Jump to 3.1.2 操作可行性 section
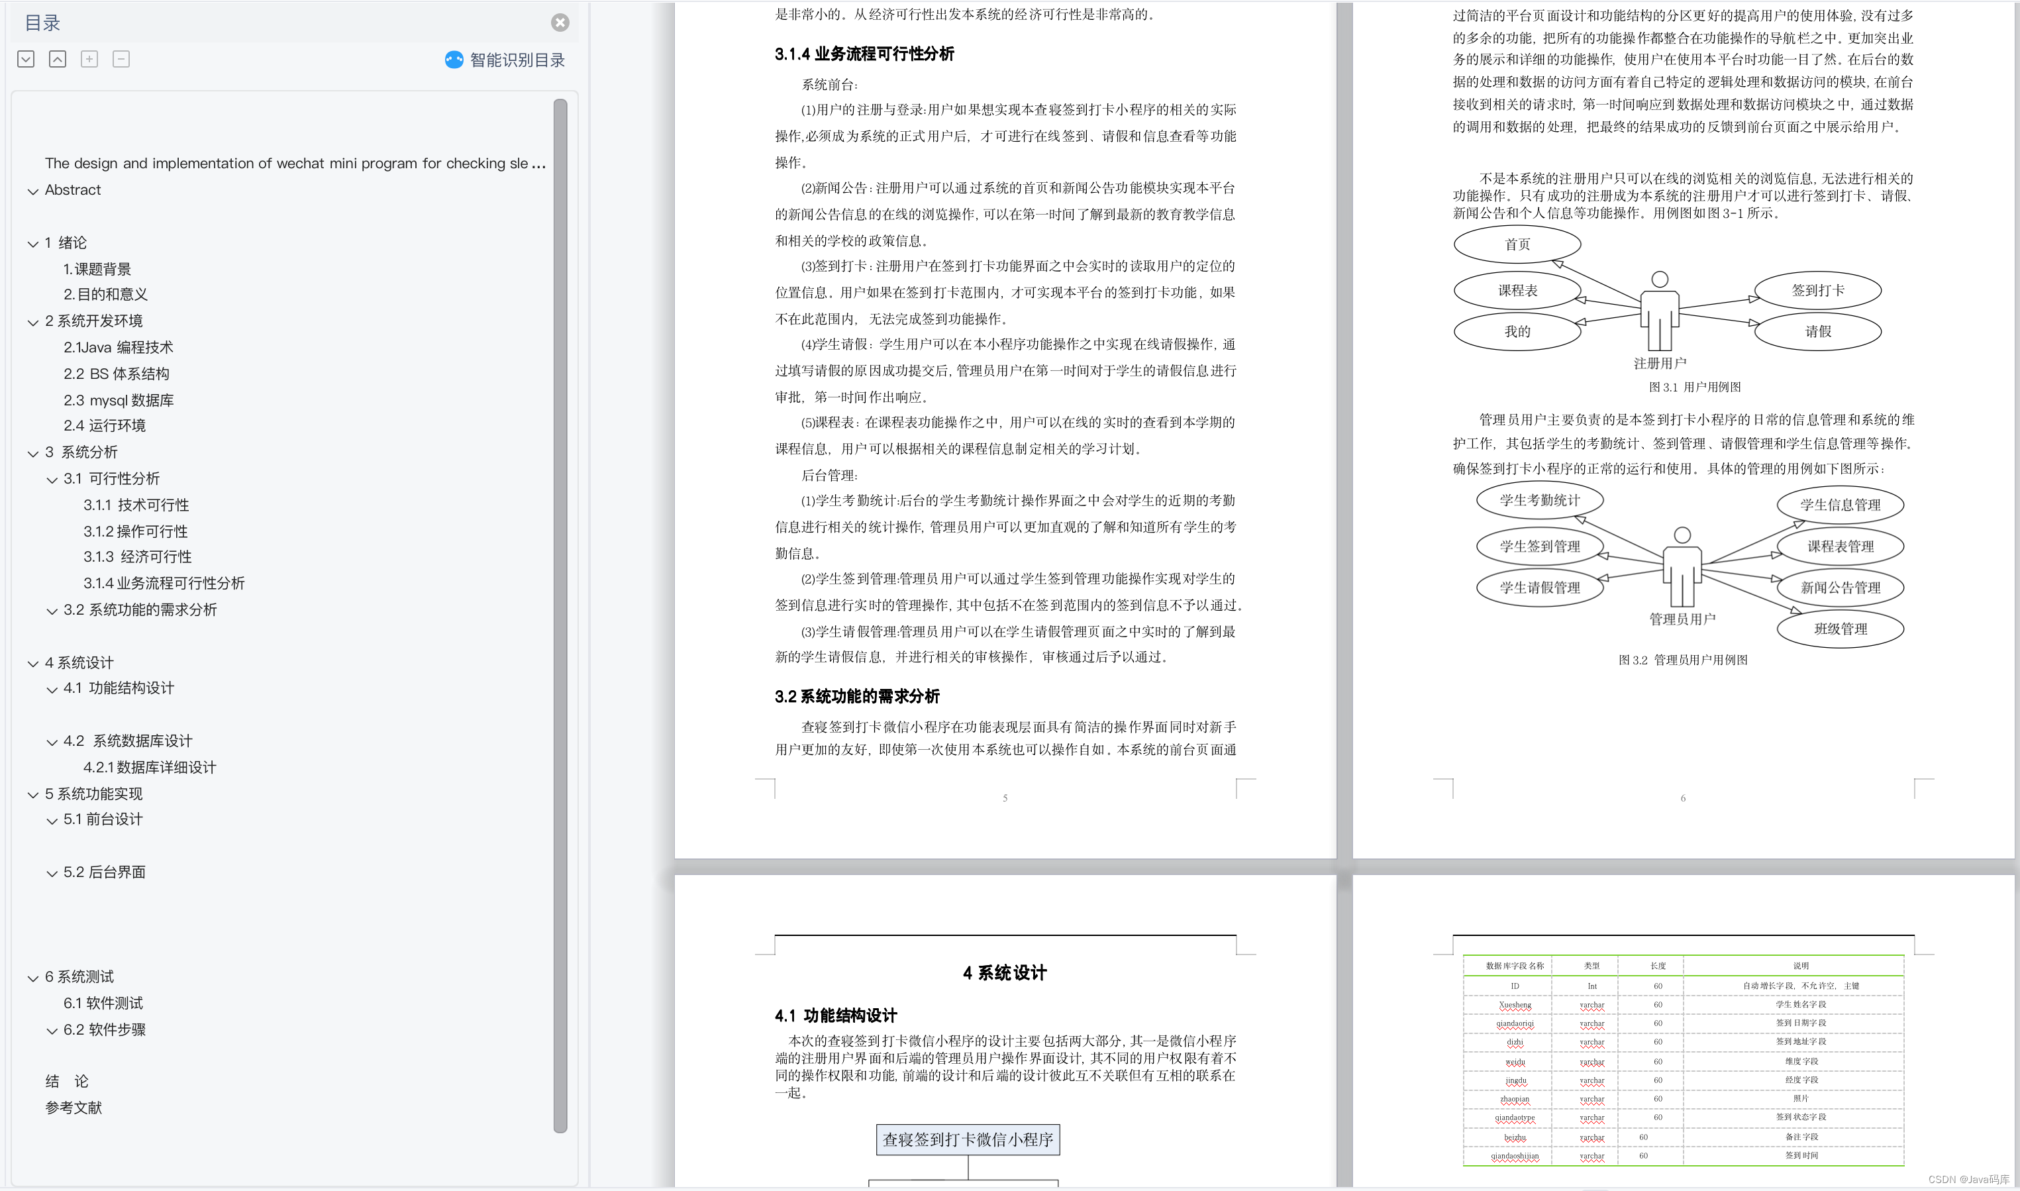This screenshot has height=1191, width=2020. click(136, 531)
